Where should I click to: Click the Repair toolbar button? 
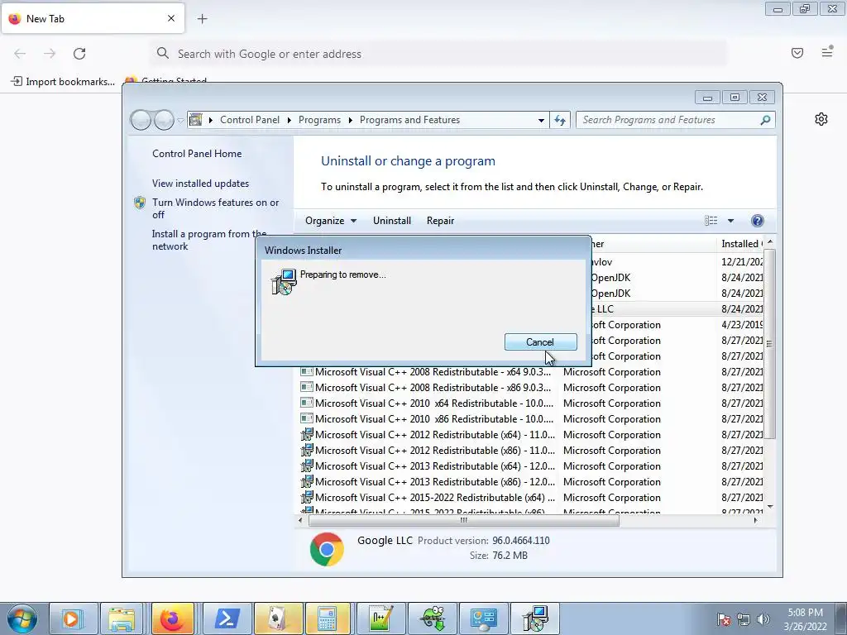[440, 220]
